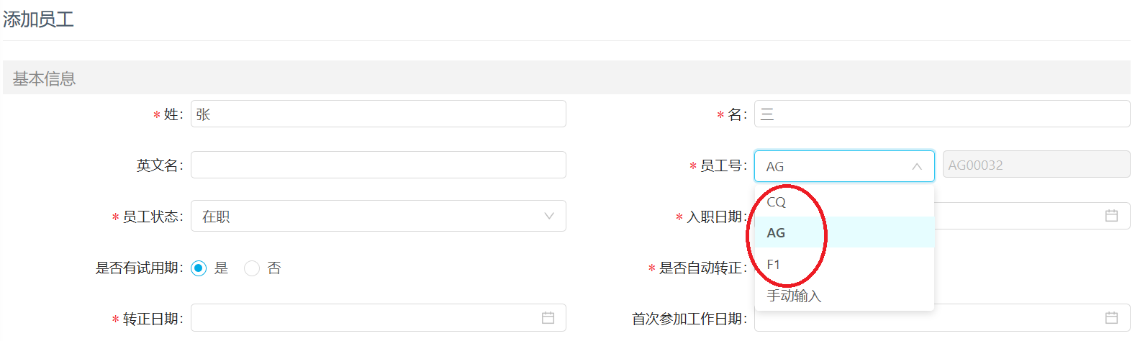Choose AG option in the dropdown list

tap(844, 232)
